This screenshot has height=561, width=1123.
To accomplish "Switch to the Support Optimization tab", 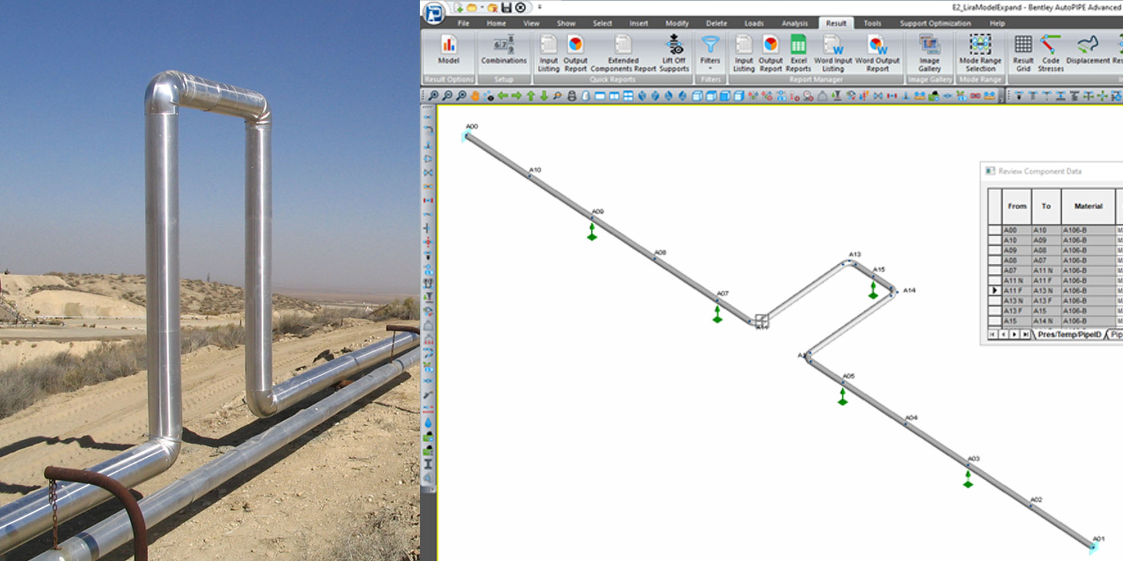I will (x=935, y=23).
